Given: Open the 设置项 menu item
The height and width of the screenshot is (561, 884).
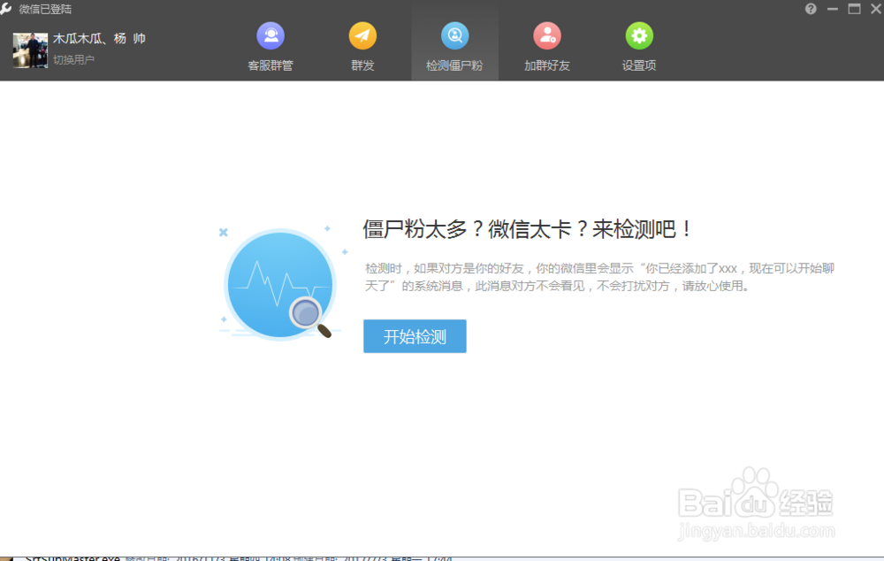Looking at the screenshot, I should tap(638, 65).
